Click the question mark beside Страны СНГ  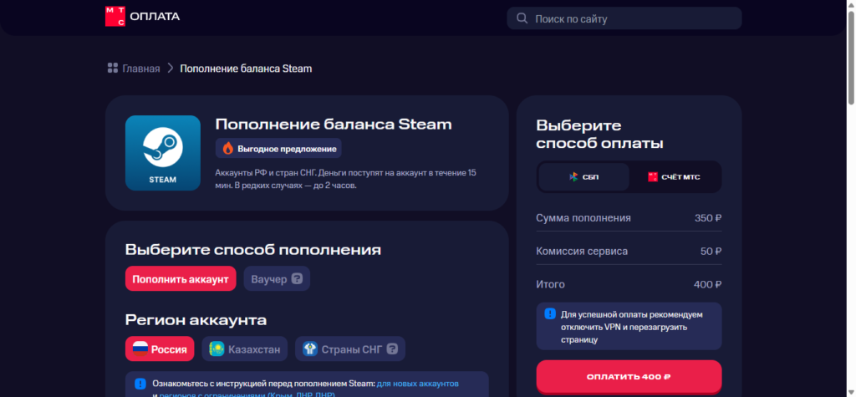(x=391, y=349)
